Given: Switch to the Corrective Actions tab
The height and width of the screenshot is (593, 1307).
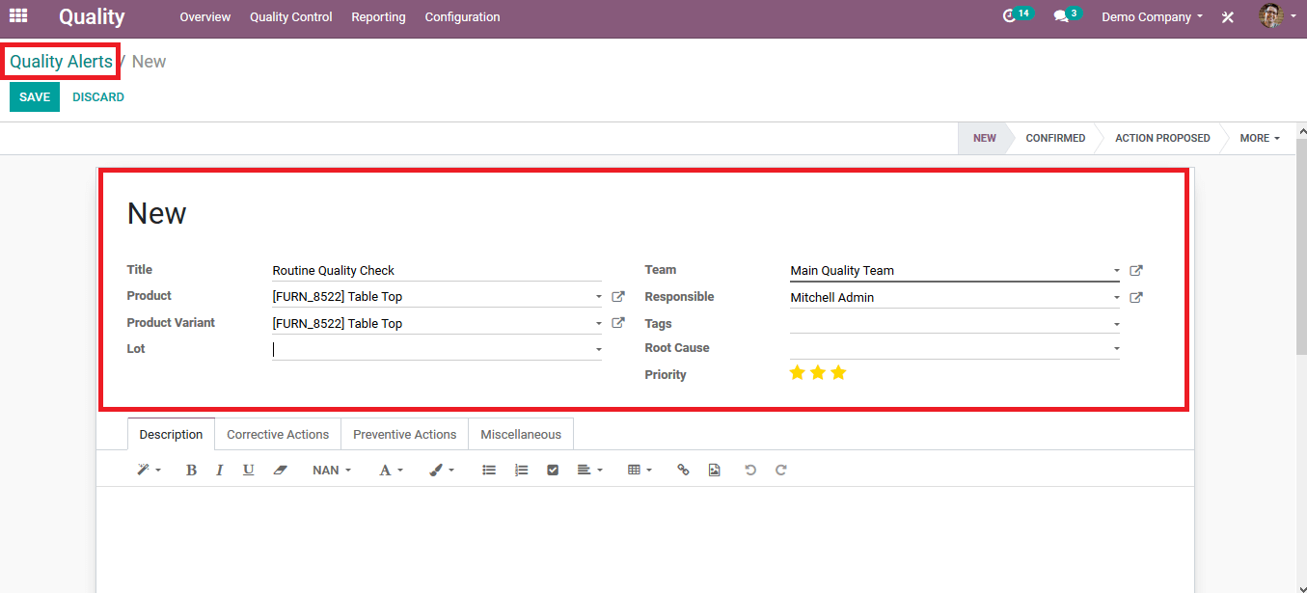Looking at the screenshot, I should [278, 434].
